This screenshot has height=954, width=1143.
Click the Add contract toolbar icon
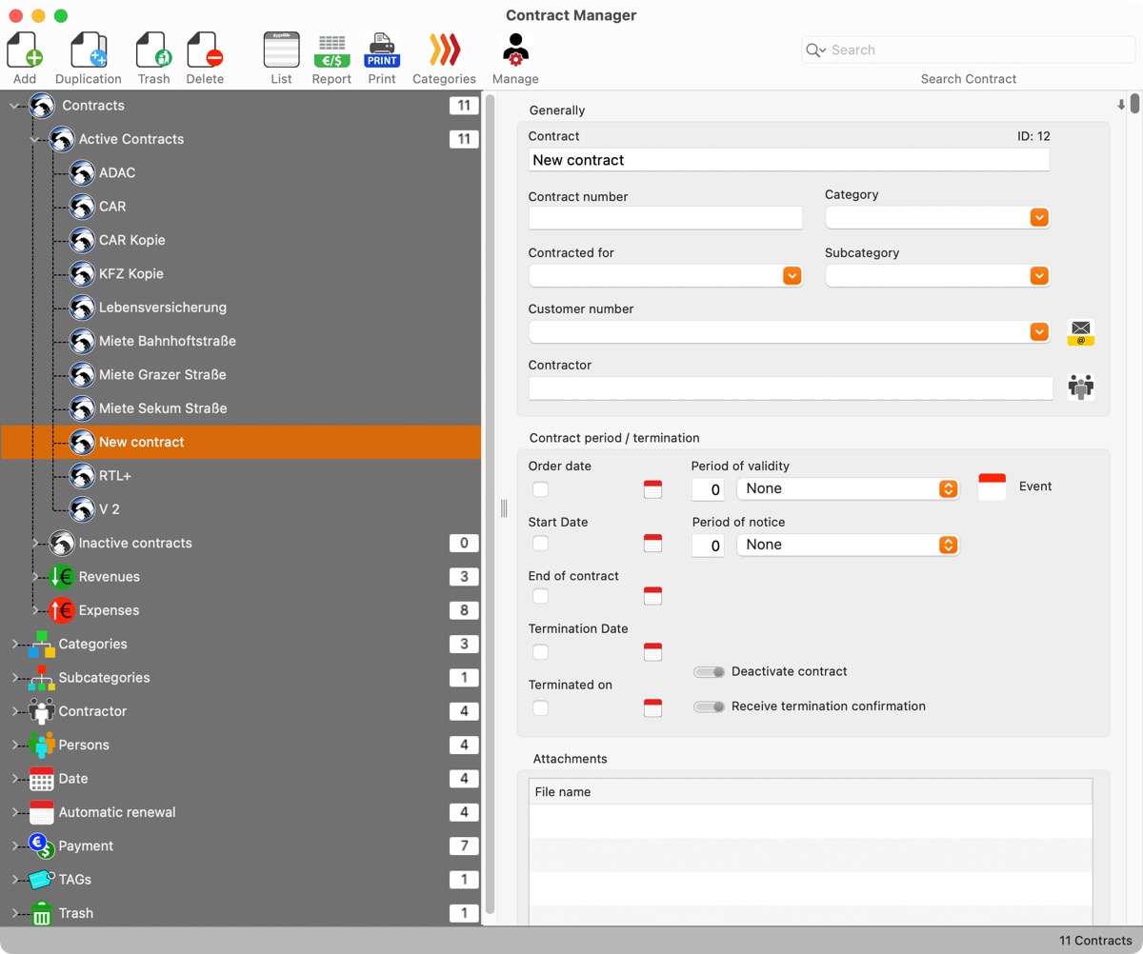click(x=25, y=50)
